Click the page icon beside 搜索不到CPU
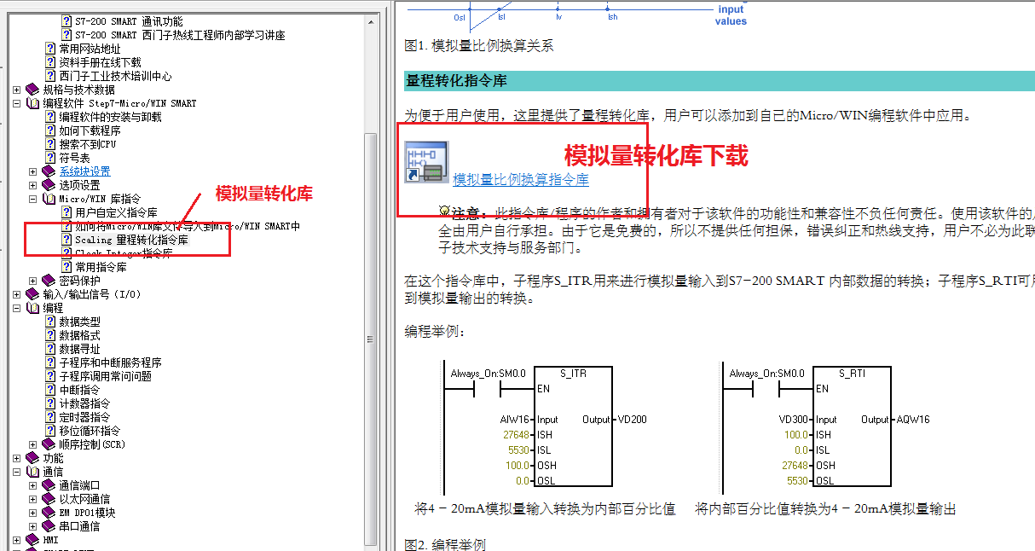Viewport: 1035px width, 551px height. [x=50, y=144]
